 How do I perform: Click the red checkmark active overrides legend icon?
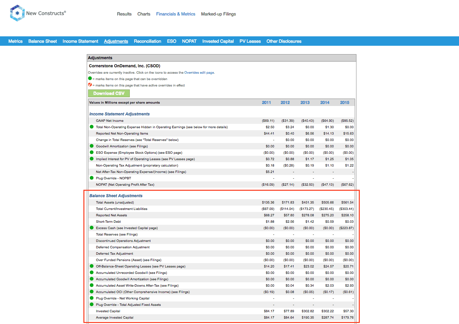[90, 85]
